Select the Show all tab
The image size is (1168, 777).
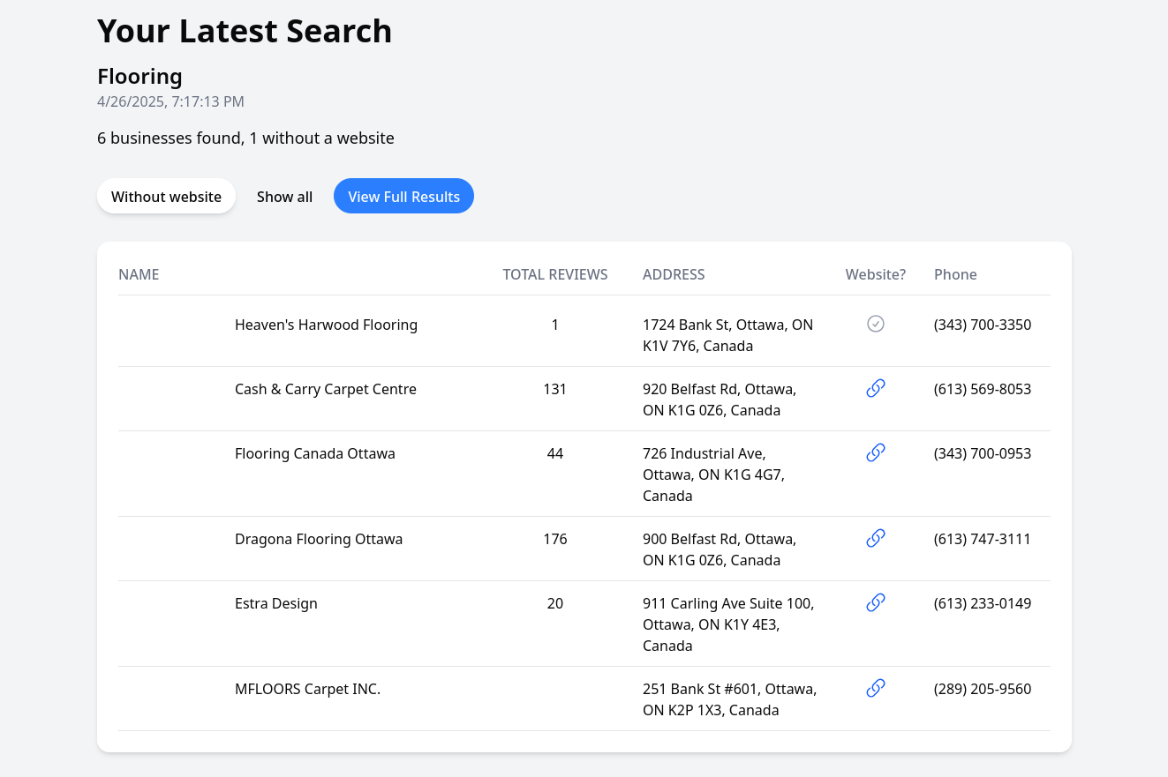tap(284, 196)
